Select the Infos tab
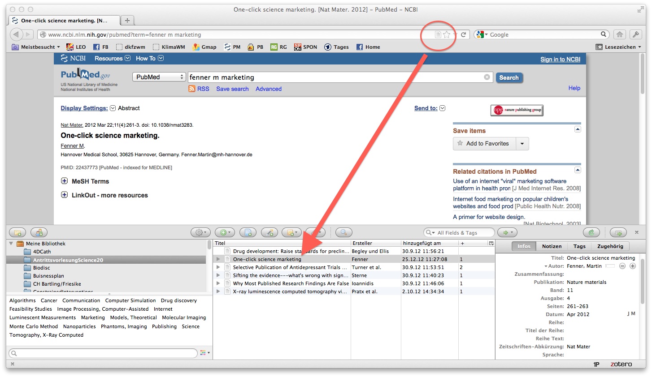The width and height of the screenshot is (652, 377). (x=524, y=246)
